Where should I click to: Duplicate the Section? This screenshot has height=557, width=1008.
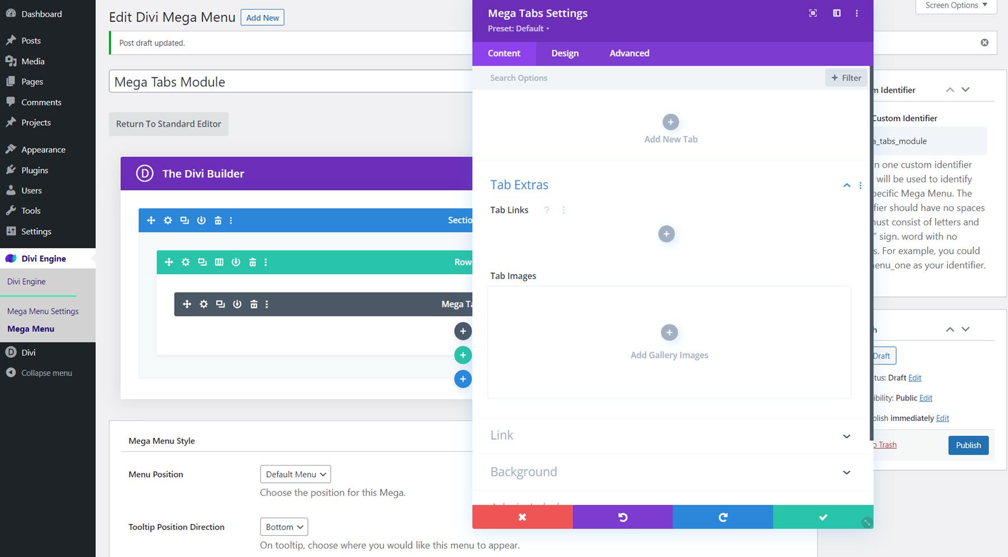tap(184, 220)
